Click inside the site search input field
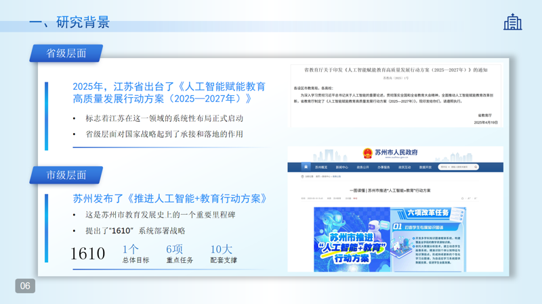 455,167
